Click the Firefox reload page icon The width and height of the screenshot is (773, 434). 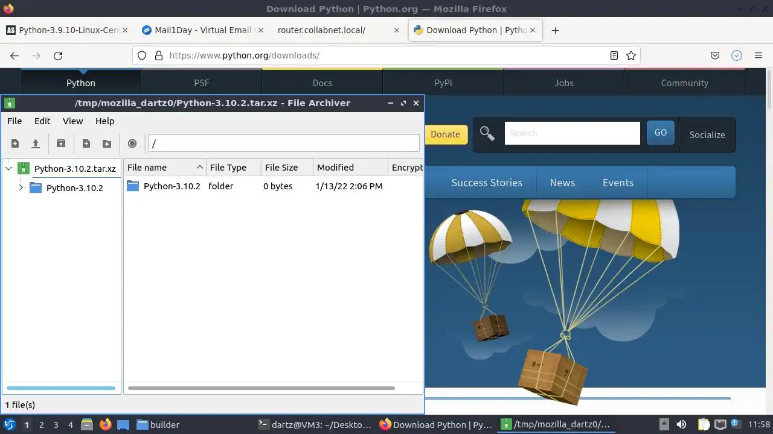(x=58, y=55)
